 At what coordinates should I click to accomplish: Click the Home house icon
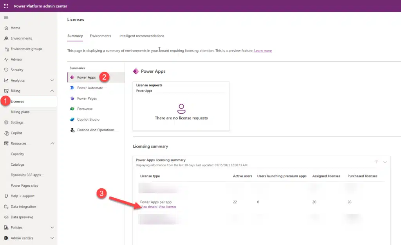6,28
